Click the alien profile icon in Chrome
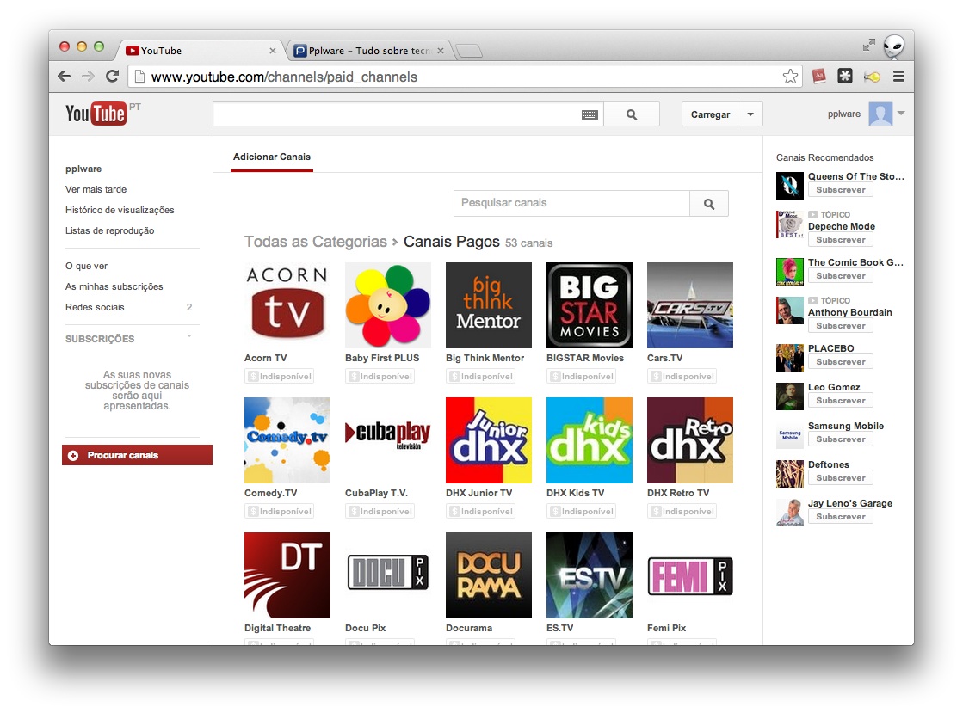Viewport: 963px width, 713px height. (x=893, y=46)
